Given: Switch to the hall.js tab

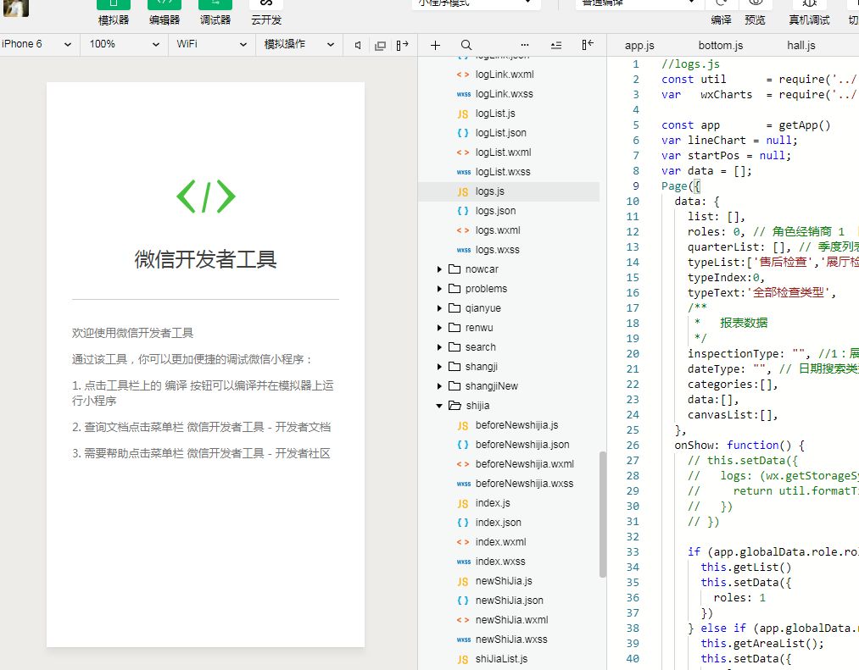Looking at the screenshot, I should 801,46.
